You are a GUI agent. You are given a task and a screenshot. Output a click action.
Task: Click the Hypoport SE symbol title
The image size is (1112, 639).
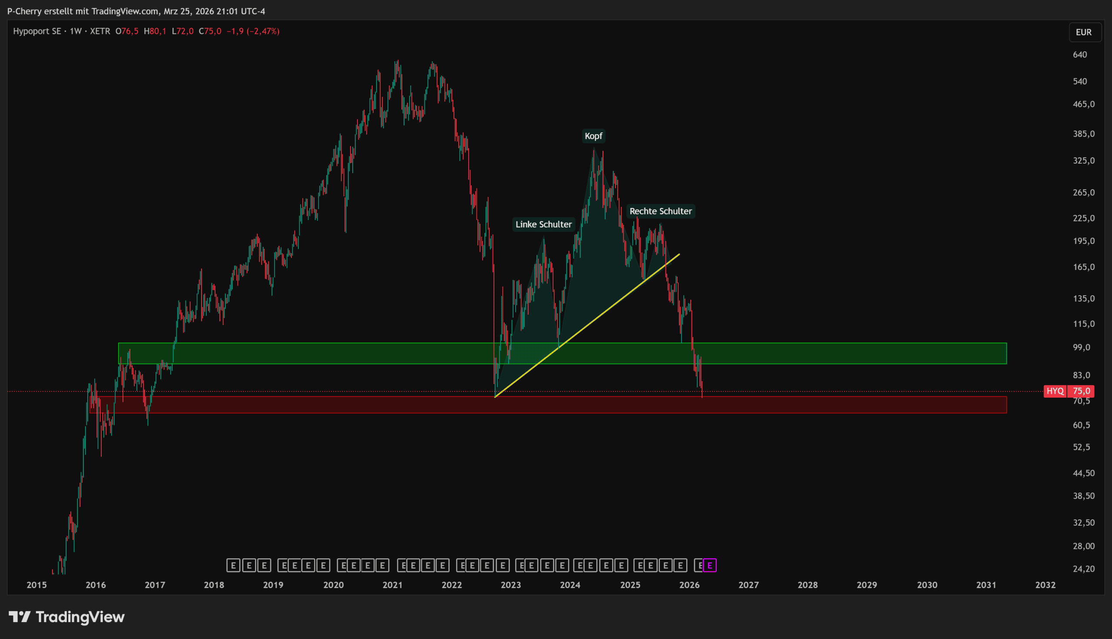(x=37, y=31)
